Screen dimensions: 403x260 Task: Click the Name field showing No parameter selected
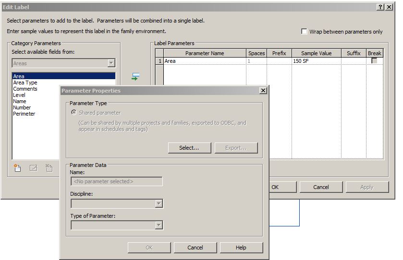116,181
